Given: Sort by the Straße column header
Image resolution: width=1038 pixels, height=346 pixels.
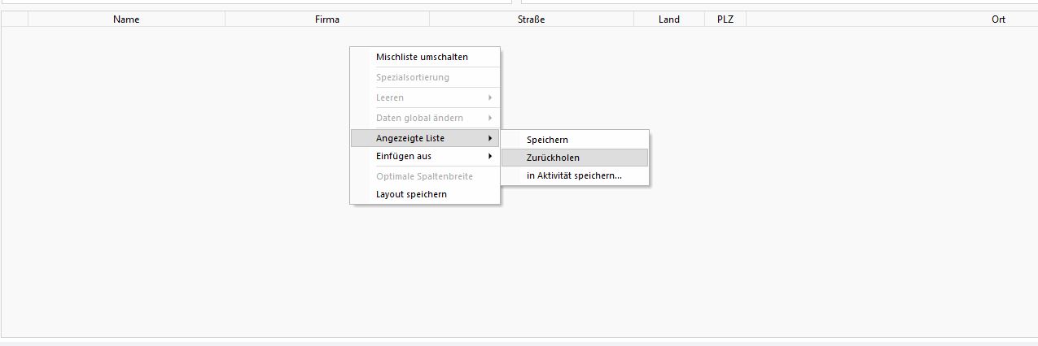Looking at the screenshot, I should click(531, 19).
